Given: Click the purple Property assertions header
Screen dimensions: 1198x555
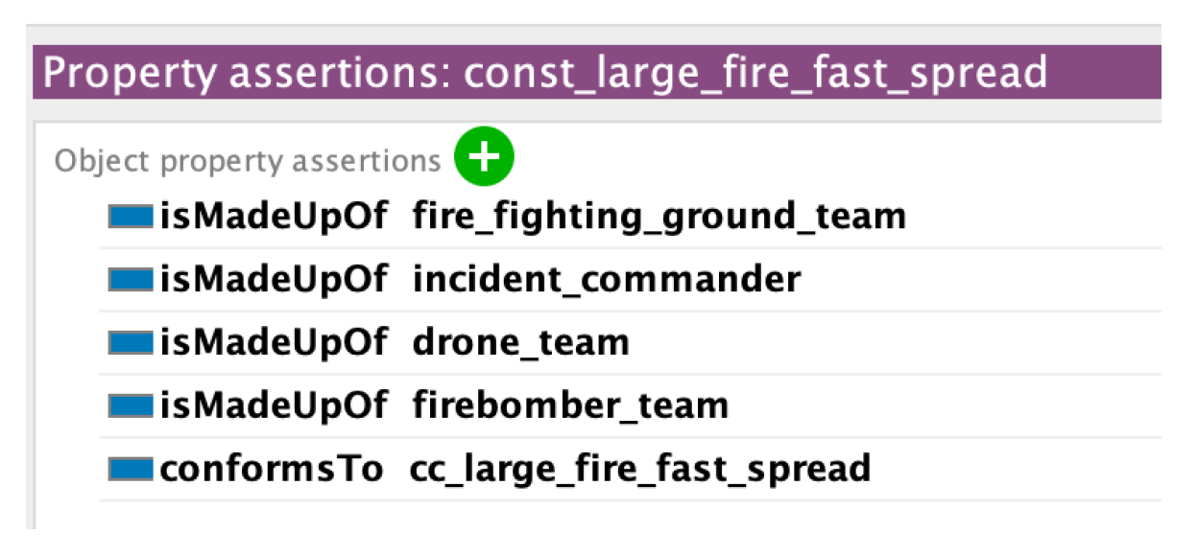Looking at the screenshot, I should click(595, 73).
